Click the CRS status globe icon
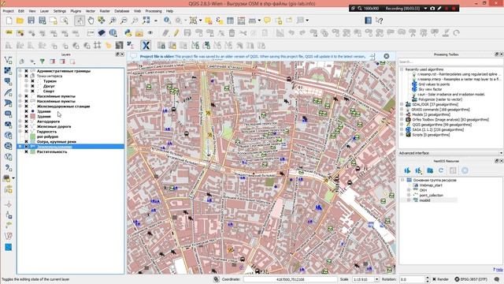This screenshot has width=504, height=284. (x=457, y=279)
